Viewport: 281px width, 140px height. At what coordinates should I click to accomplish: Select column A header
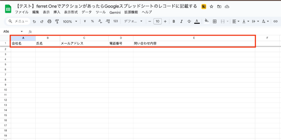click(23, 38)
